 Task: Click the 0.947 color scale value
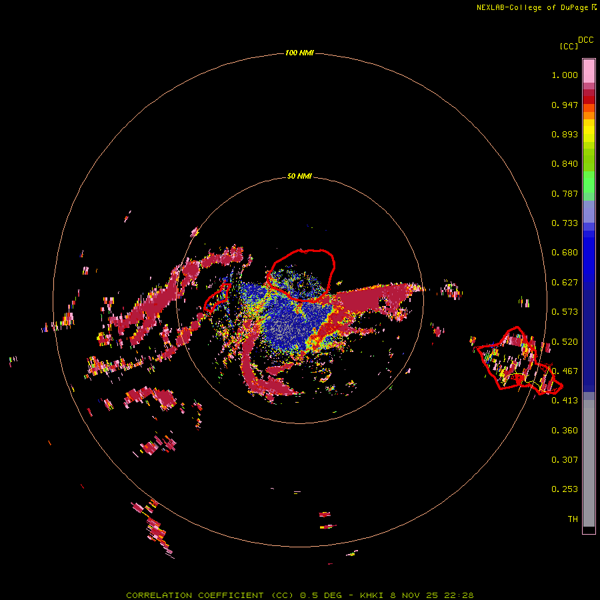coord(565,105)
